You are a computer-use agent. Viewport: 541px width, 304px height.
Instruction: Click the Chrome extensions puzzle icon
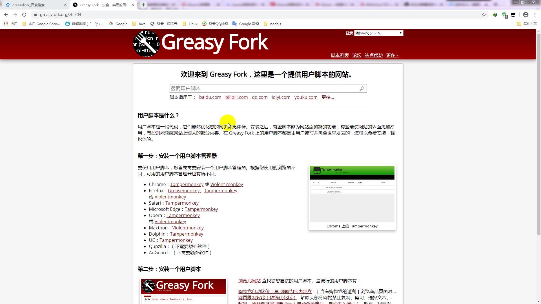513,14
